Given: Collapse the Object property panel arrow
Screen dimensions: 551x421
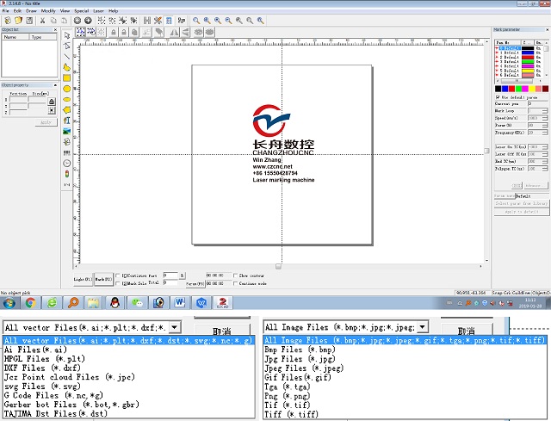Looking at the screenshot, I should (55, 85).
